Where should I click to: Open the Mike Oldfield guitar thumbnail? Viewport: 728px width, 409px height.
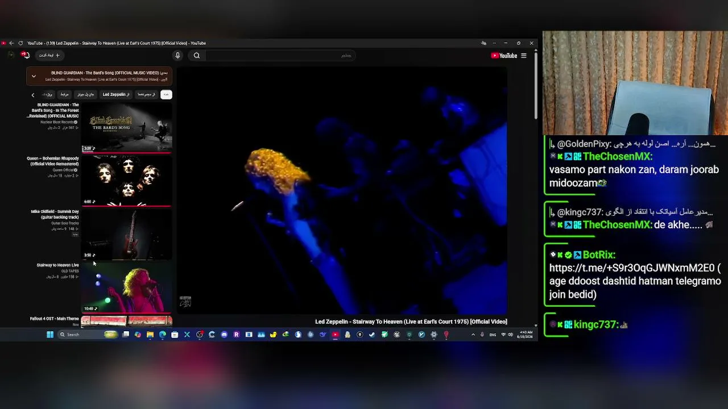[126, 235]
